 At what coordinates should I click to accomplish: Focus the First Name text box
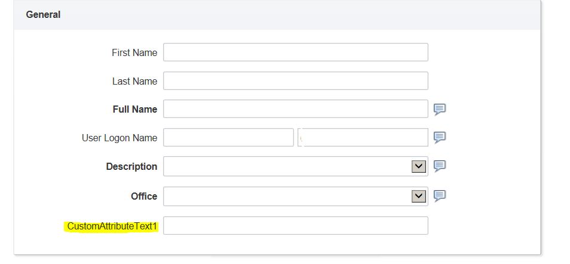(x=296, y=52)
